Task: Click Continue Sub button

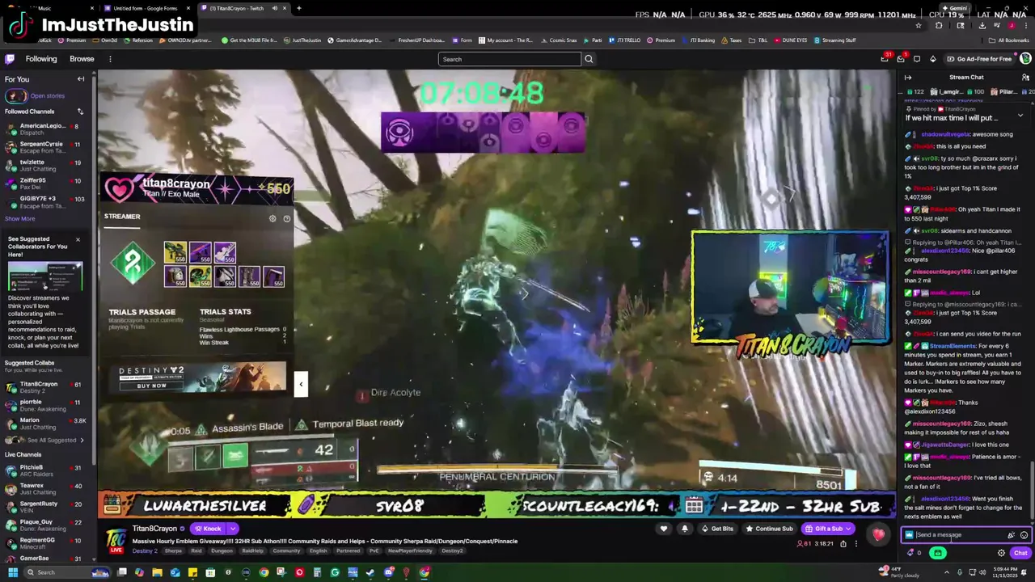Action: pos(768,529)
